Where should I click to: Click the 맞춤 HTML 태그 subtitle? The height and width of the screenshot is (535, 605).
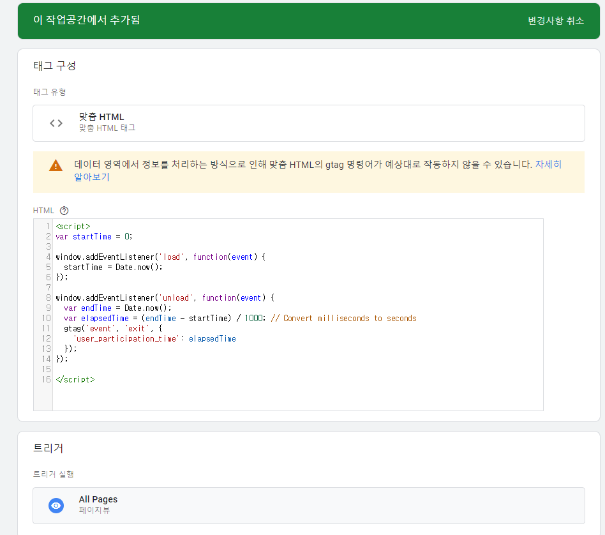(x=107, y=128)
